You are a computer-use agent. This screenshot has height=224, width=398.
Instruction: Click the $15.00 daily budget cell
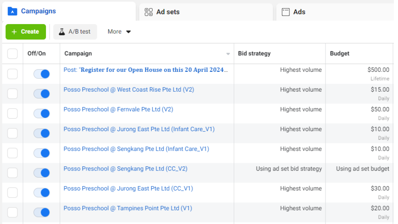(x=380, y=90)
